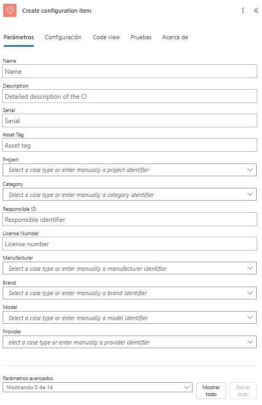Click into the Description field

click(129, 96)
